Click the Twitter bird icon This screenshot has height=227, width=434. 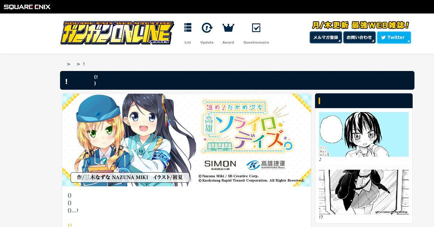tap(383, 37)
